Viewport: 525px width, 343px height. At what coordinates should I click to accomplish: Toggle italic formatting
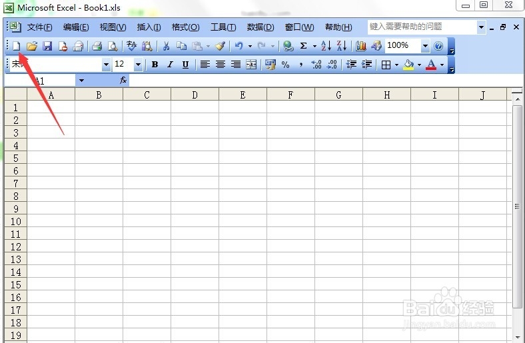coord(170,64)
